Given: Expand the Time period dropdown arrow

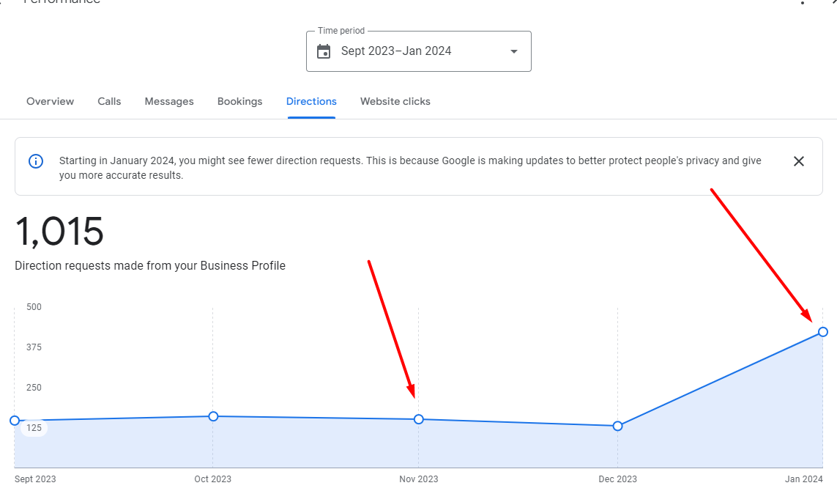Looking at the screenshot, I should click(x=514, y=51).
